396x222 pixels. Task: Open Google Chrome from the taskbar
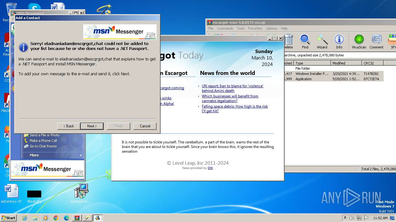[56, 218]
